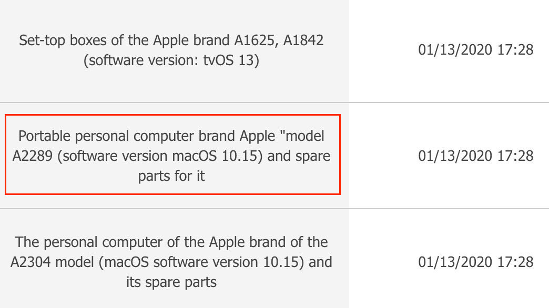Click the 'its spare parts' line
549x308 pixels.
(x=171, y=282)
